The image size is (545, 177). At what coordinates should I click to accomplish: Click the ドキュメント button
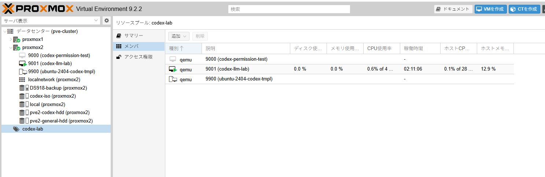(x=453, y=9)
